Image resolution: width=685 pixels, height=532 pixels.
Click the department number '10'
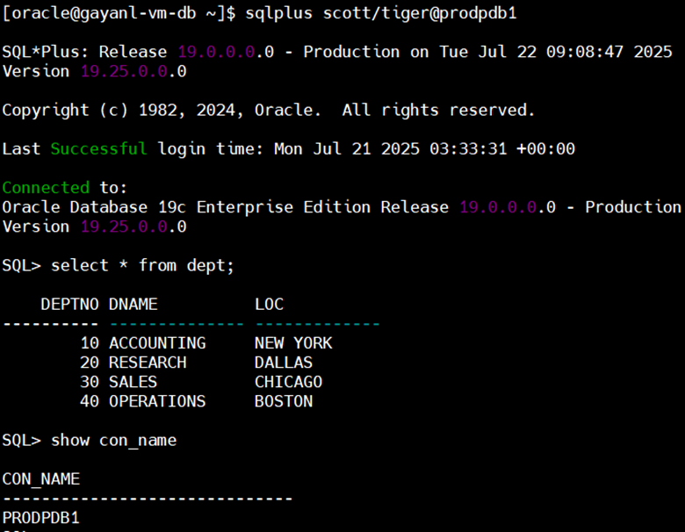90,343
